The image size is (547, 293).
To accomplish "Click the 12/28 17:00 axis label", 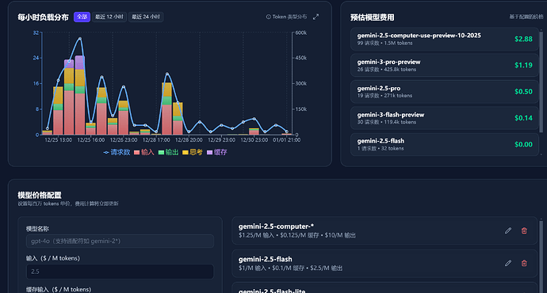I will tap(156, 139).
